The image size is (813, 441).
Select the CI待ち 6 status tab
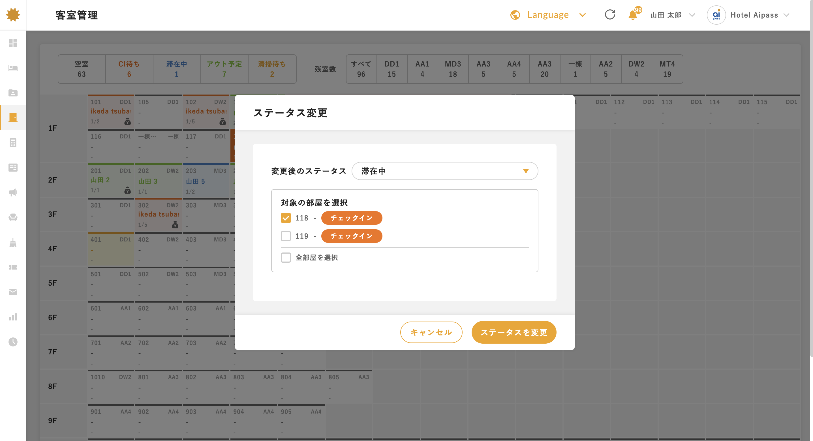click(x=129, y=69)
